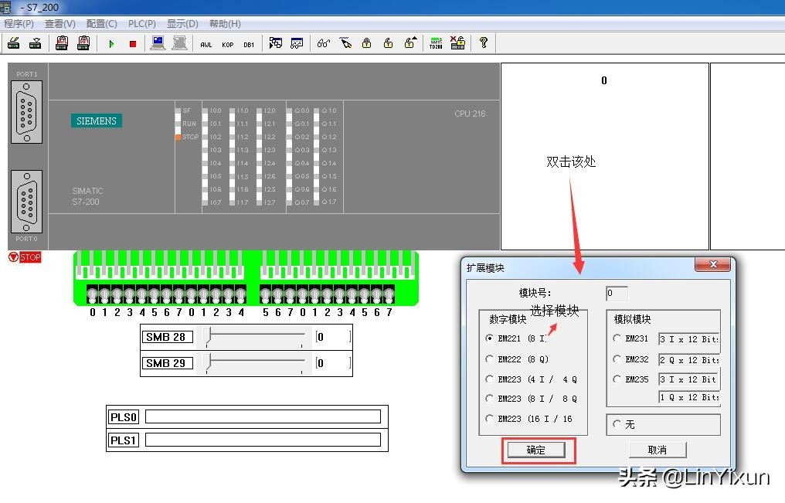Run the PLC program with the green play icon
The image size is (785, 503).
(x=111, y=44)
